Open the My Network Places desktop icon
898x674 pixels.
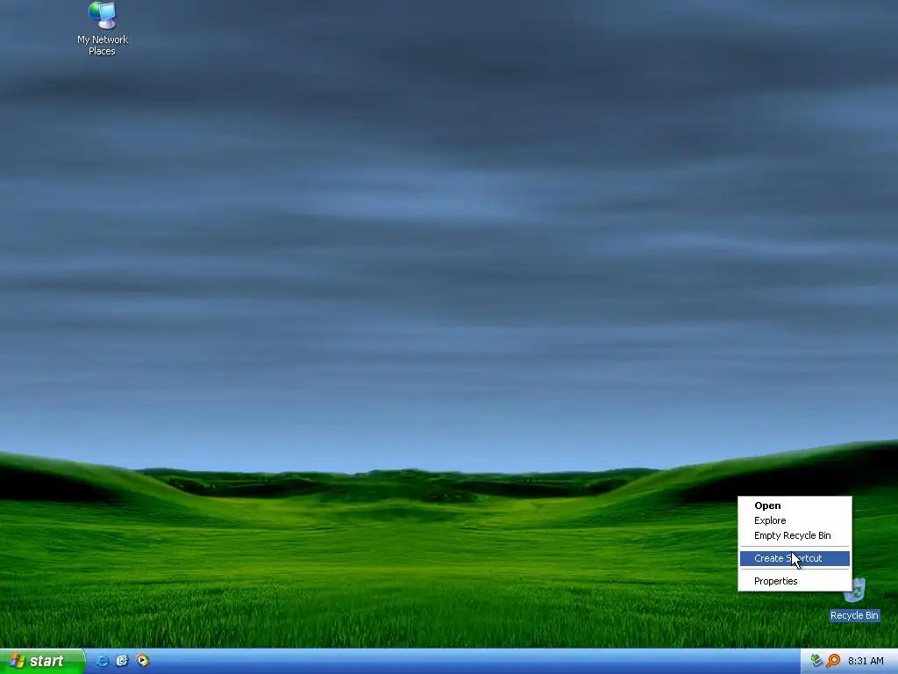point(103,16)
